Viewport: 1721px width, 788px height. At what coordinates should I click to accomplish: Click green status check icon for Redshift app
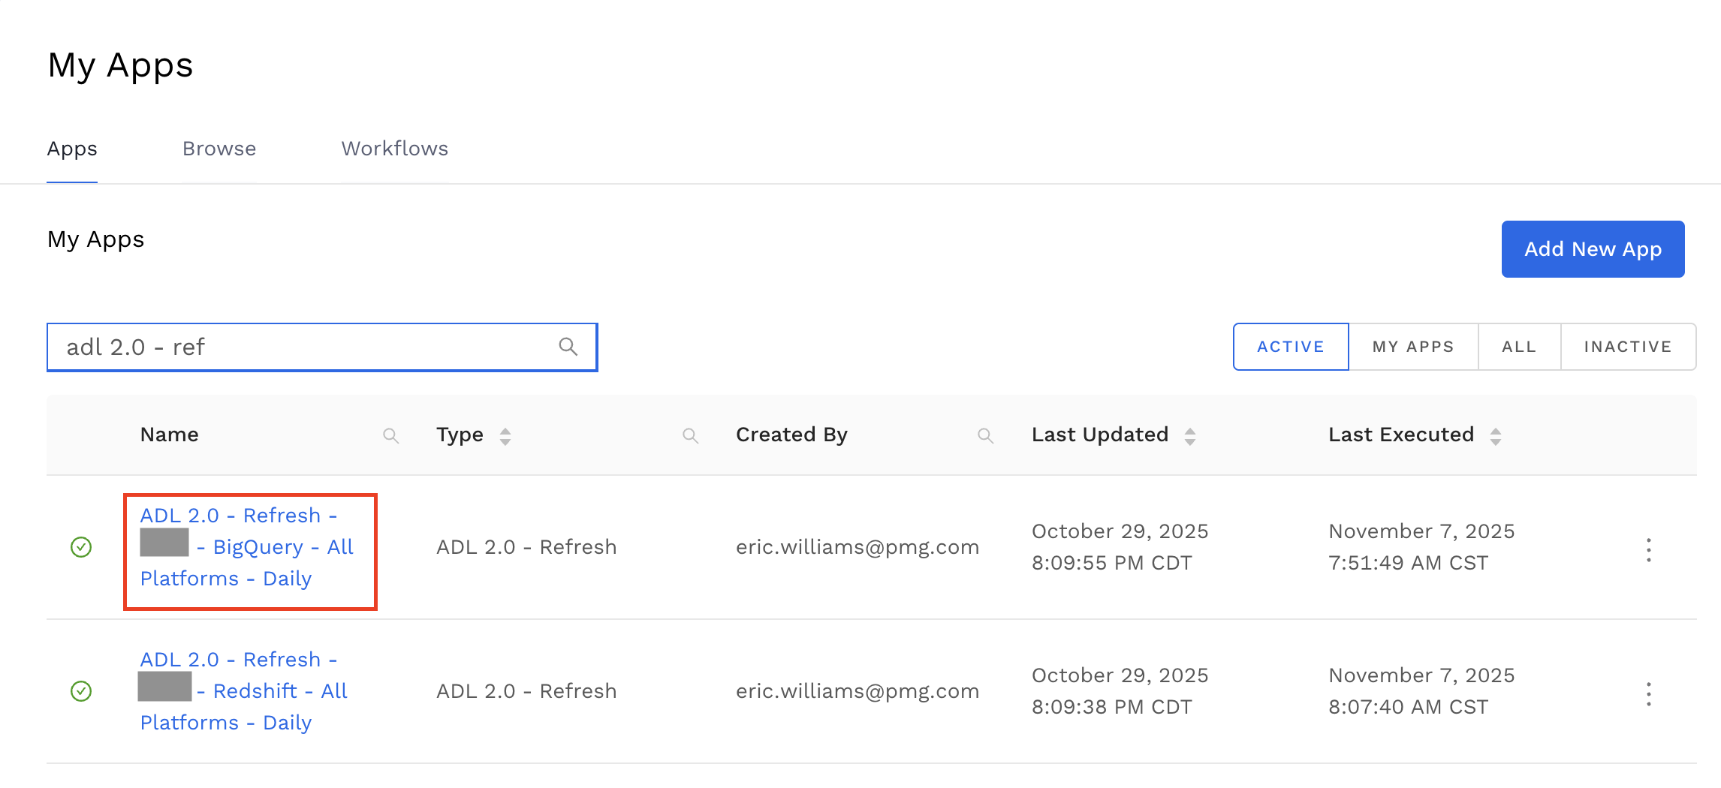click(81, 691)
